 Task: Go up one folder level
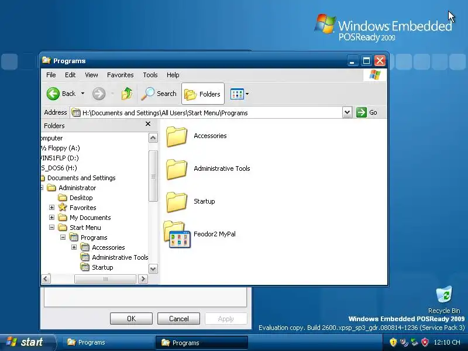click(x=127, y=94)
